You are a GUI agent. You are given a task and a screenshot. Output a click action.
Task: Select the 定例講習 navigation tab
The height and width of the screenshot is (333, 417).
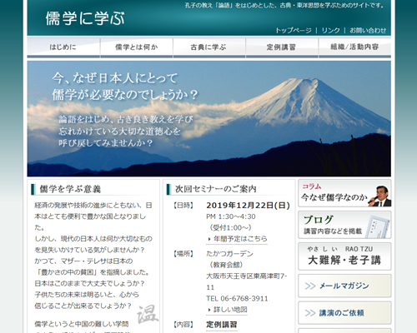pyautogui.click(x=282, y=47)
